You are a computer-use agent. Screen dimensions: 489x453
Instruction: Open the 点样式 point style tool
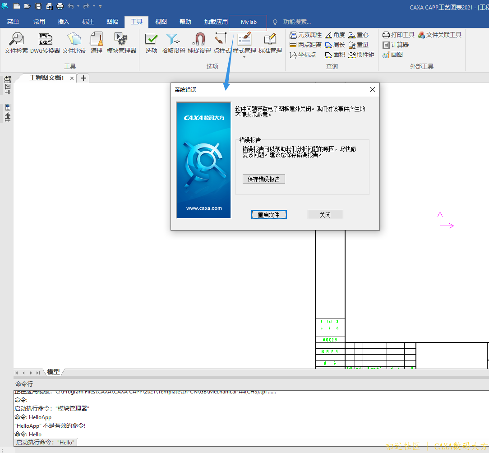click(x=222, y=43)
